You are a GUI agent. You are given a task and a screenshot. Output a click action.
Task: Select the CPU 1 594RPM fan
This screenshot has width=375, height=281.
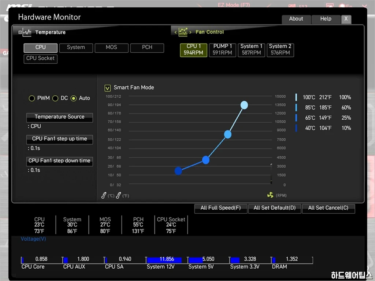pos(193,50)
